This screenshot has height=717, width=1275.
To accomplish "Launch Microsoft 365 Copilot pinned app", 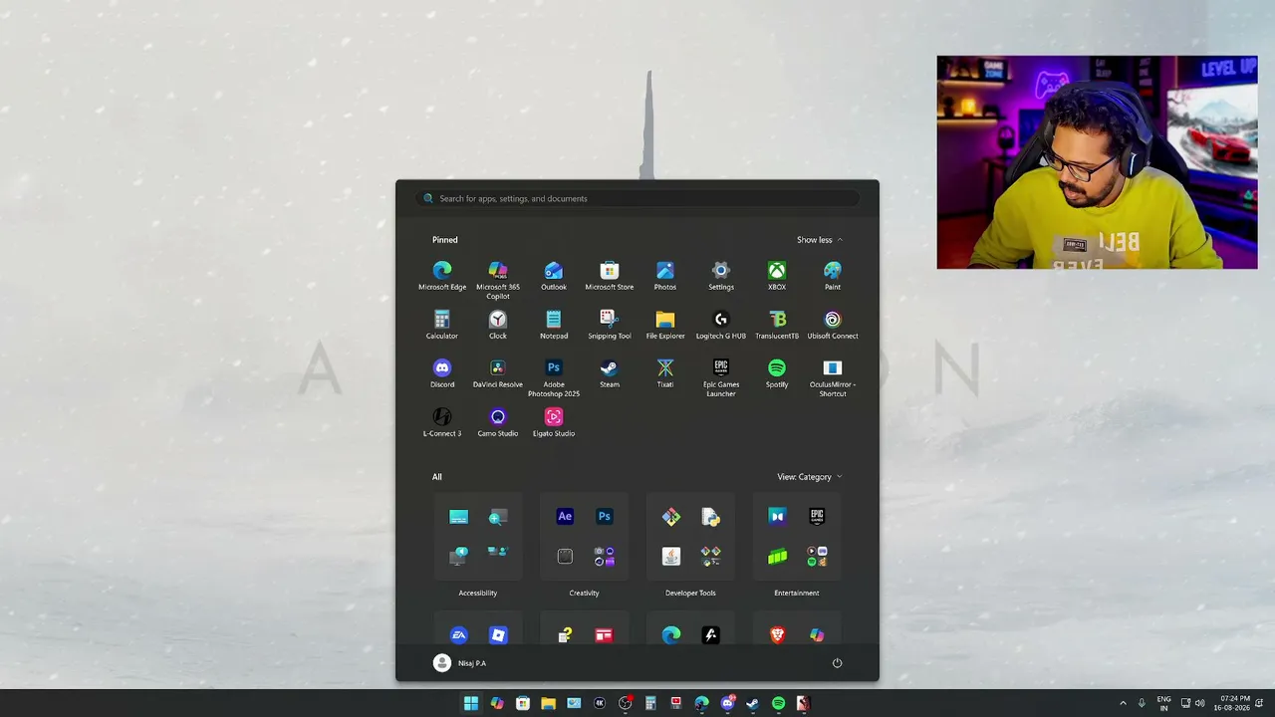I will click(498, 279).
